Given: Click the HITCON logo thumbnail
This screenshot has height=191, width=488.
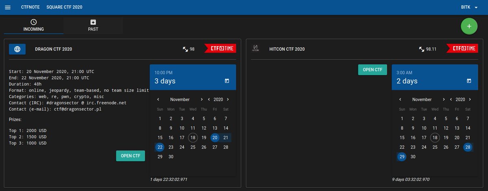Looking at the screenshot, I should 256,49.
